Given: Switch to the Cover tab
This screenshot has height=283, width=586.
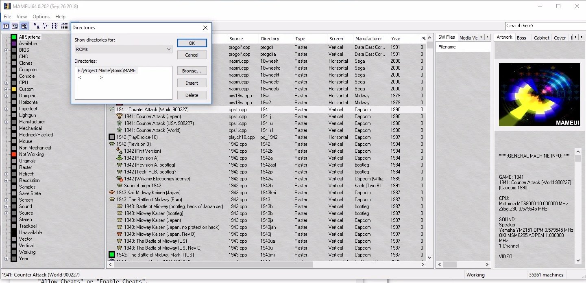Looking at the screenshot, I should [x=560, y=37].
